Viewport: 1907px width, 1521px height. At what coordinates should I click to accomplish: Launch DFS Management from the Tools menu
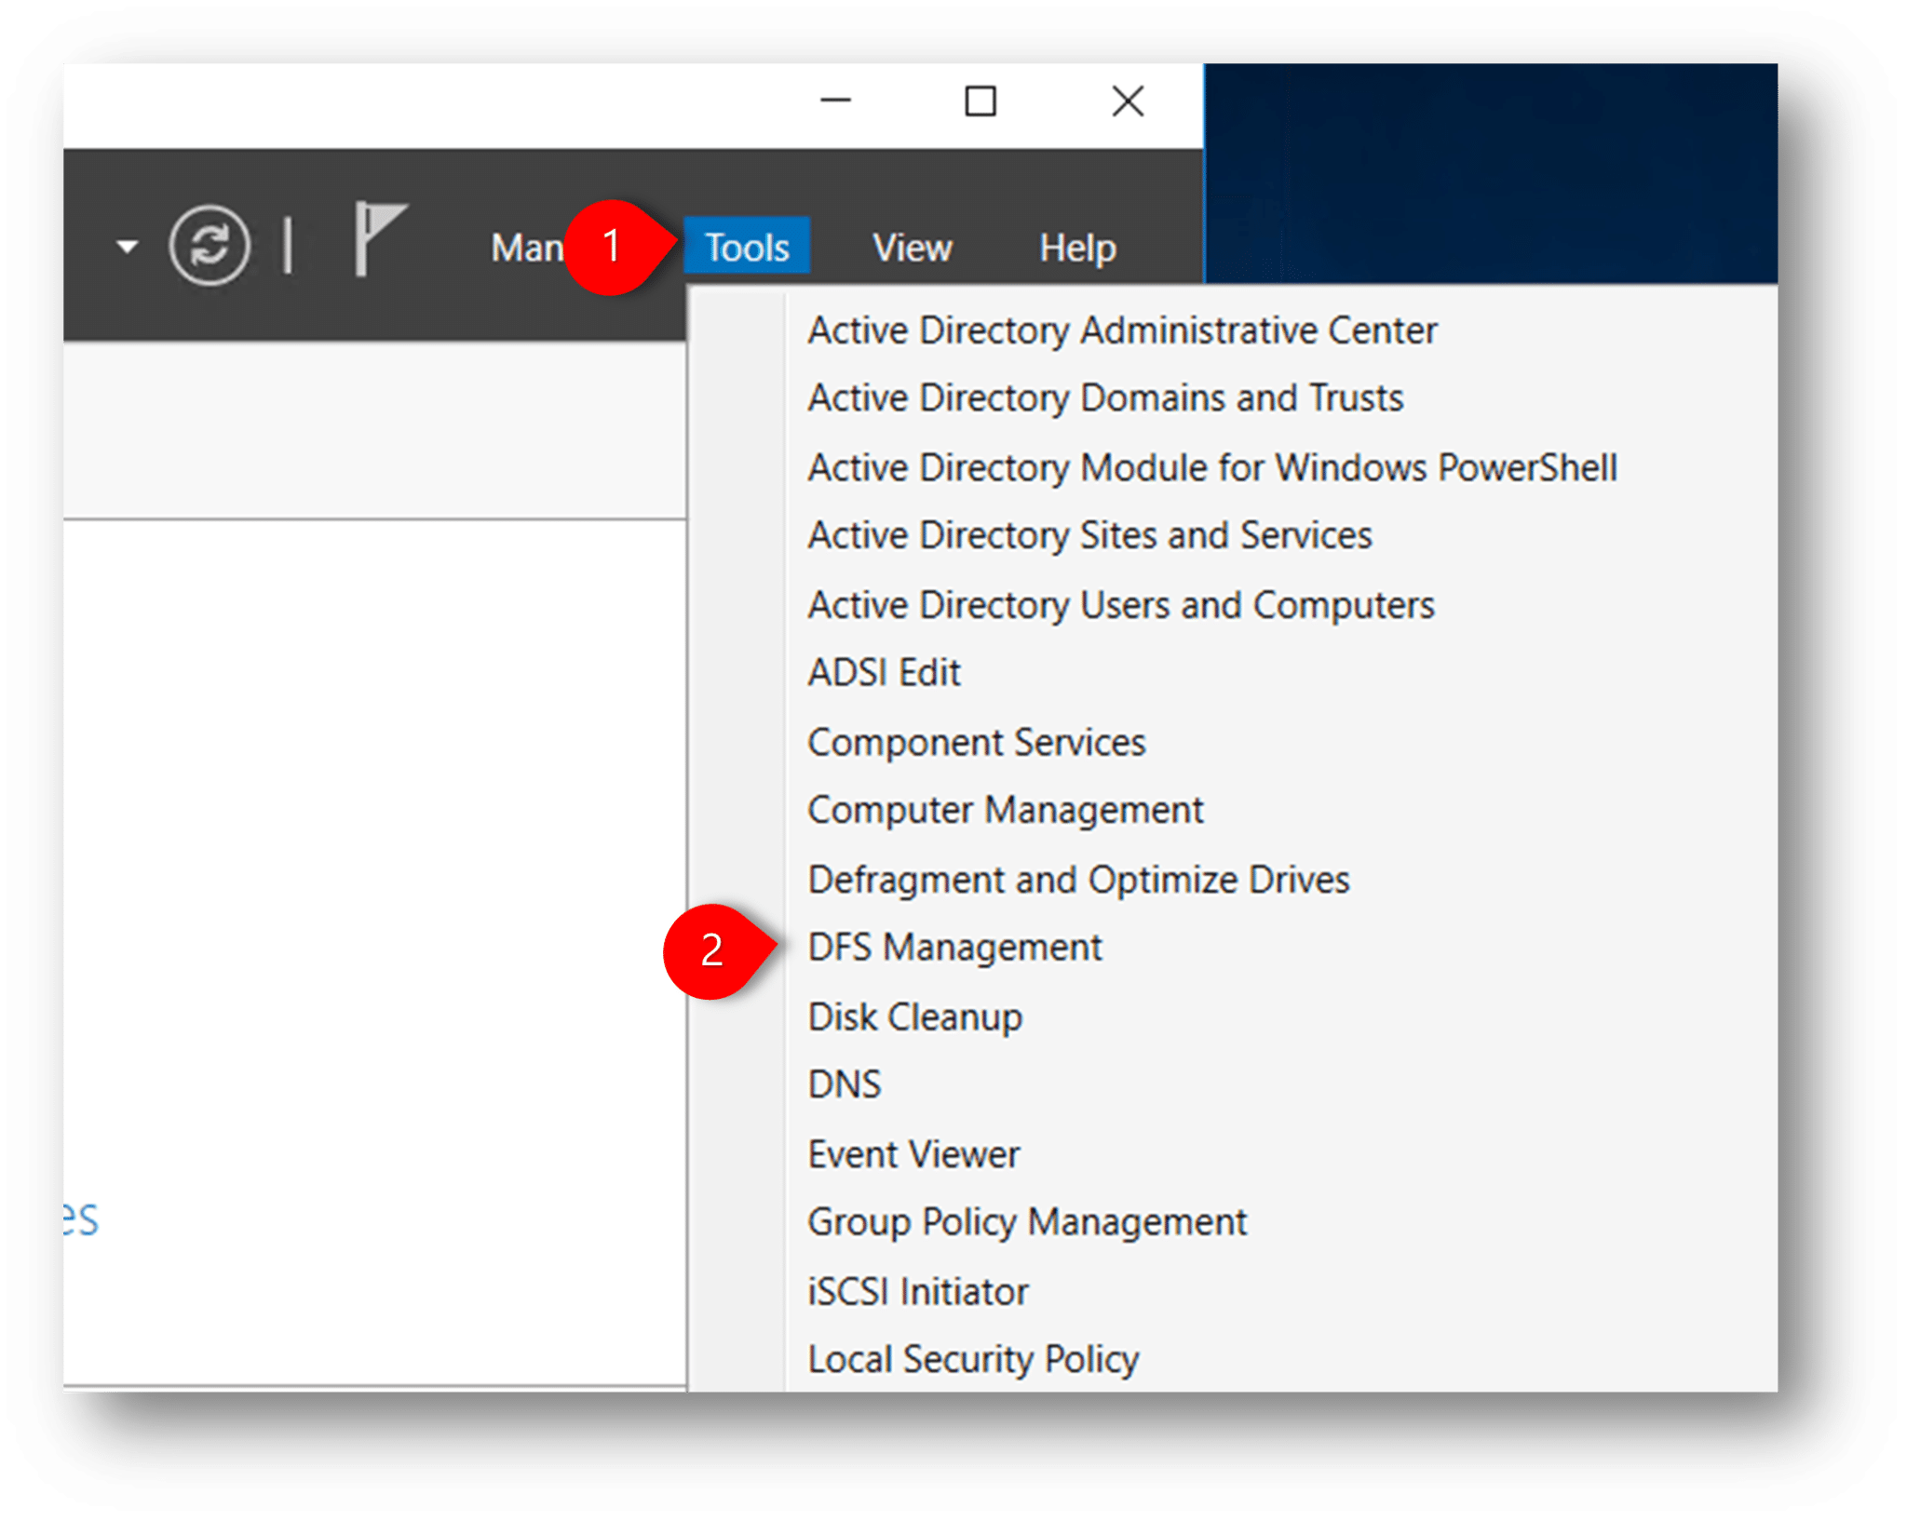[x=953, y=947]
